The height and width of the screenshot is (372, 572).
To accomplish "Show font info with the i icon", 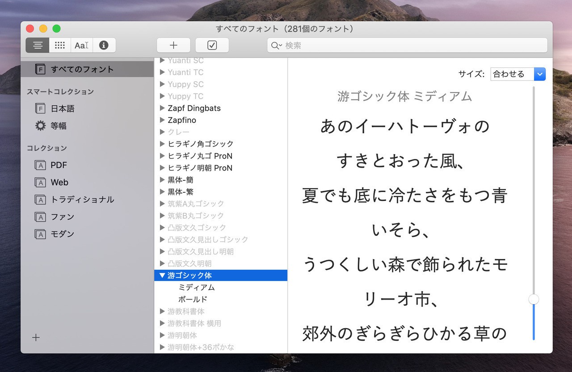I will coord(104,45).
